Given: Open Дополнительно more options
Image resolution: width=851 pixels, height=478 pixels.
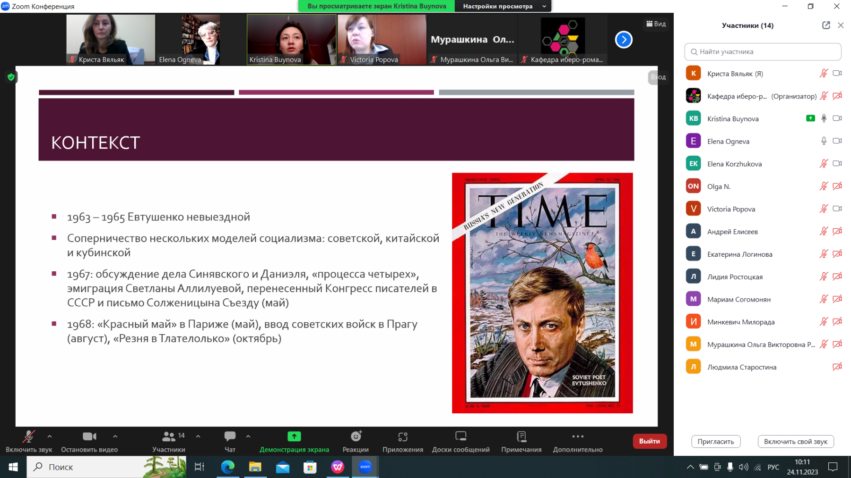Looking at the screenshot, I should click(x=578, y=442).
